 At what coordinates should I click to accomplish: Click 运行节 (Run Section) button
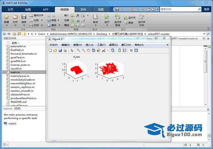coord(130,18)
